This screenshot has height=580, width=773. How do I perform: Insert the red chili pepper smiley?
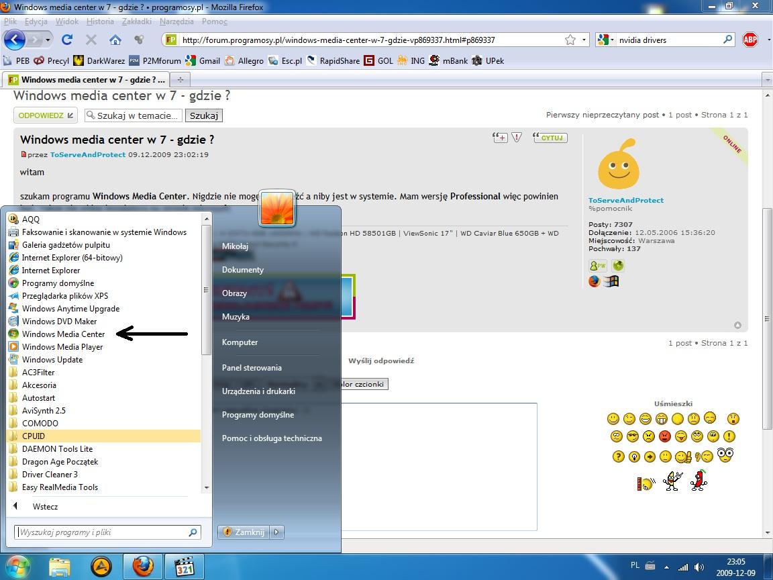(x=698, y=480)
